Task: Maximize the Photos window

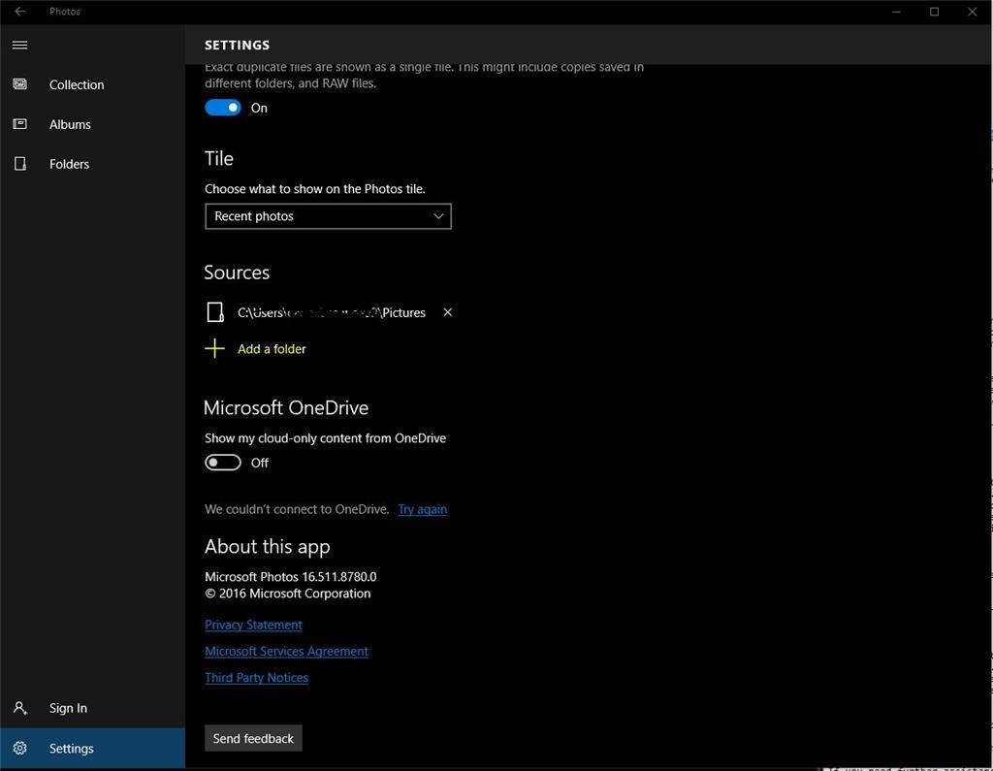Action: [x=934, y=12]
